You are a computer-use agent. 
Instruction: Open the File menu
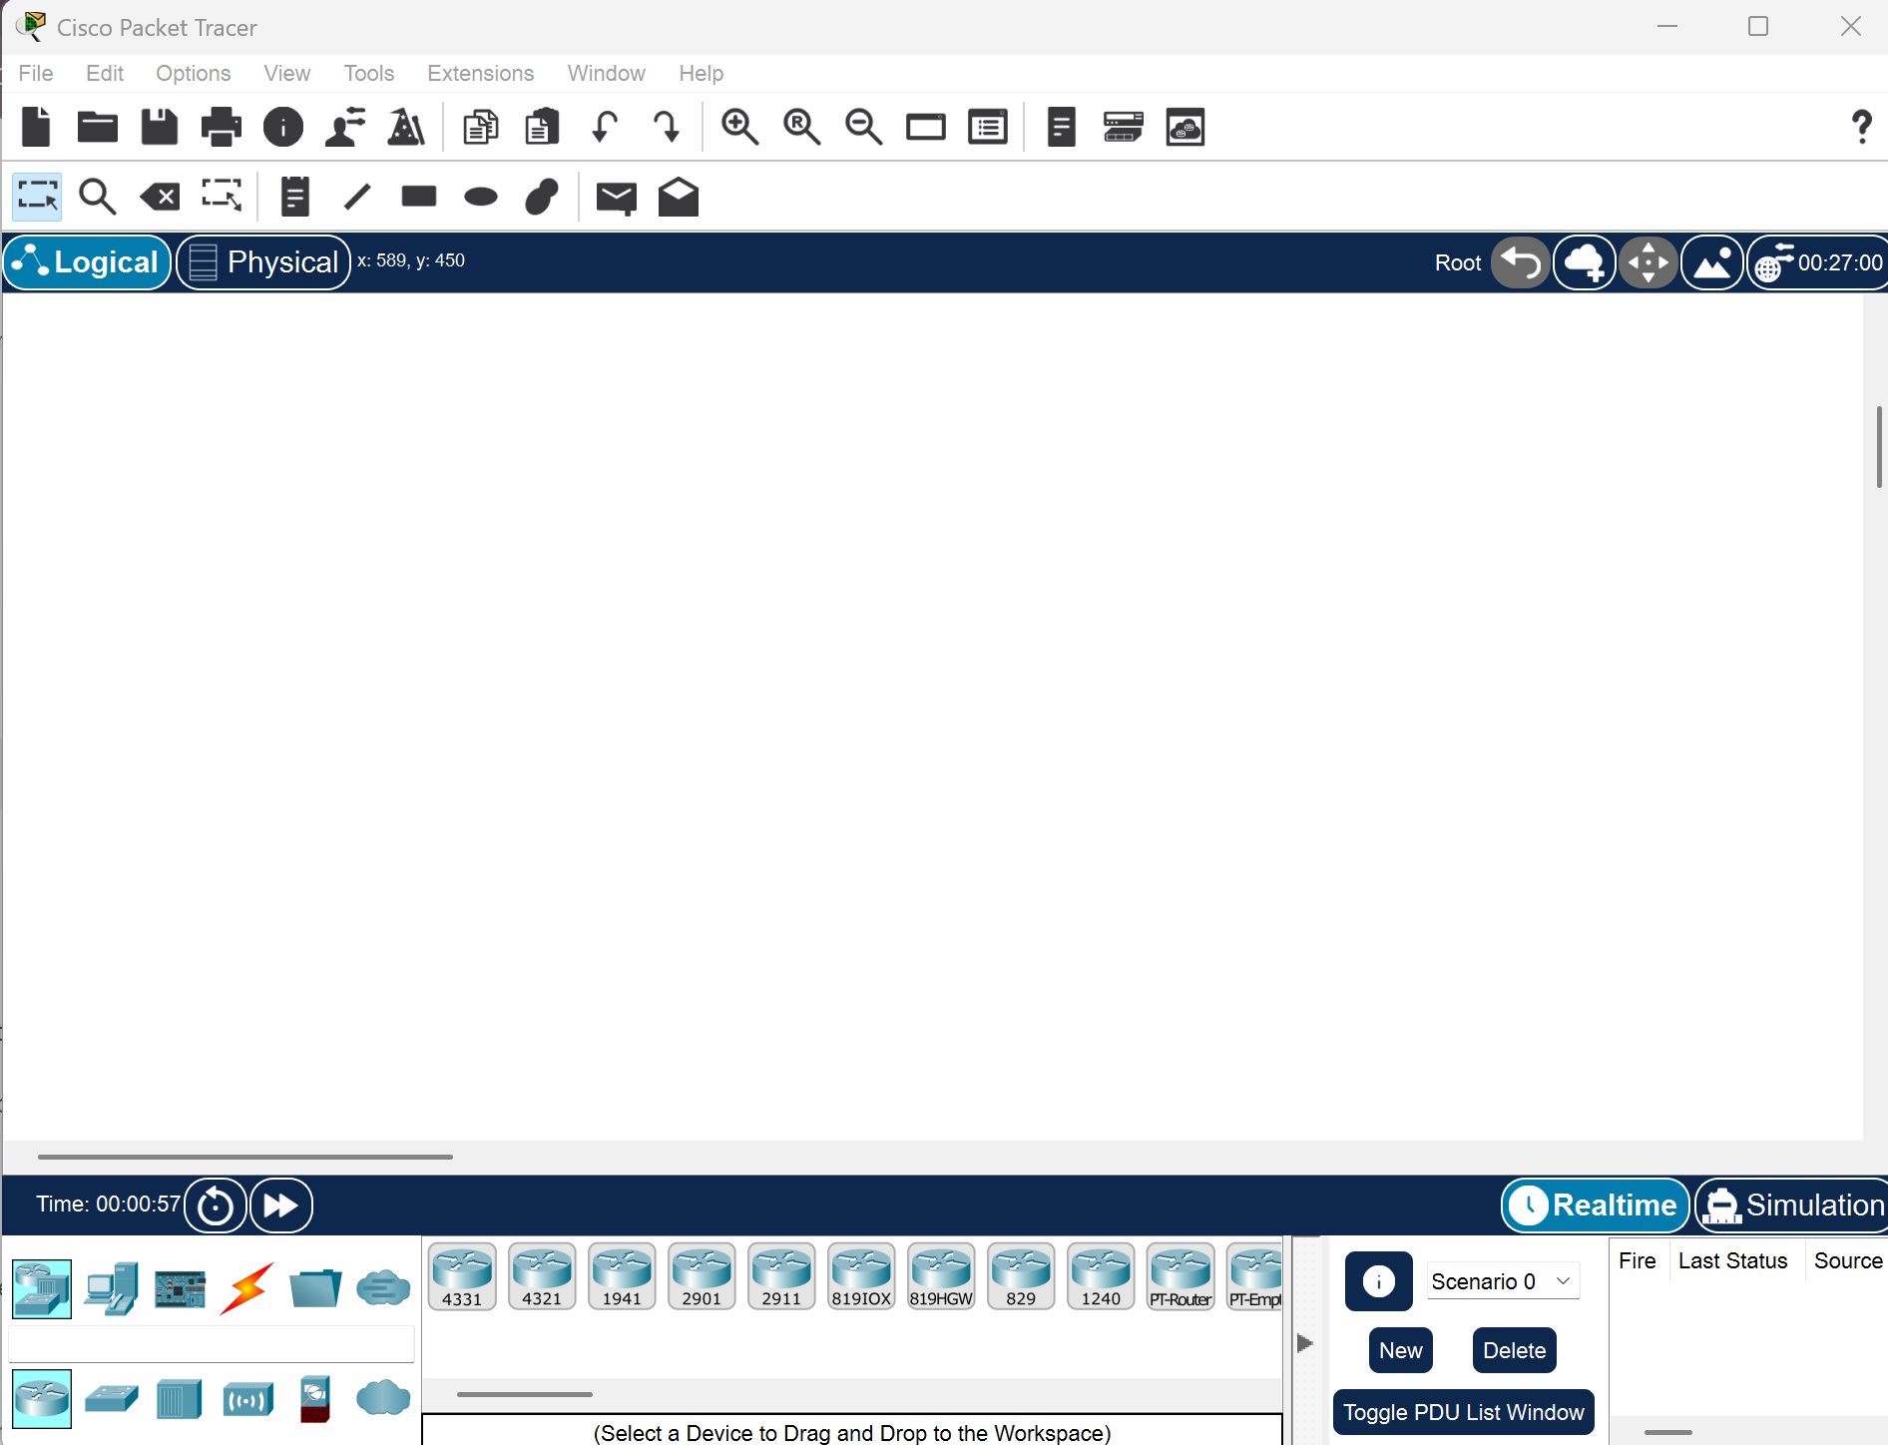click(36, 73)
